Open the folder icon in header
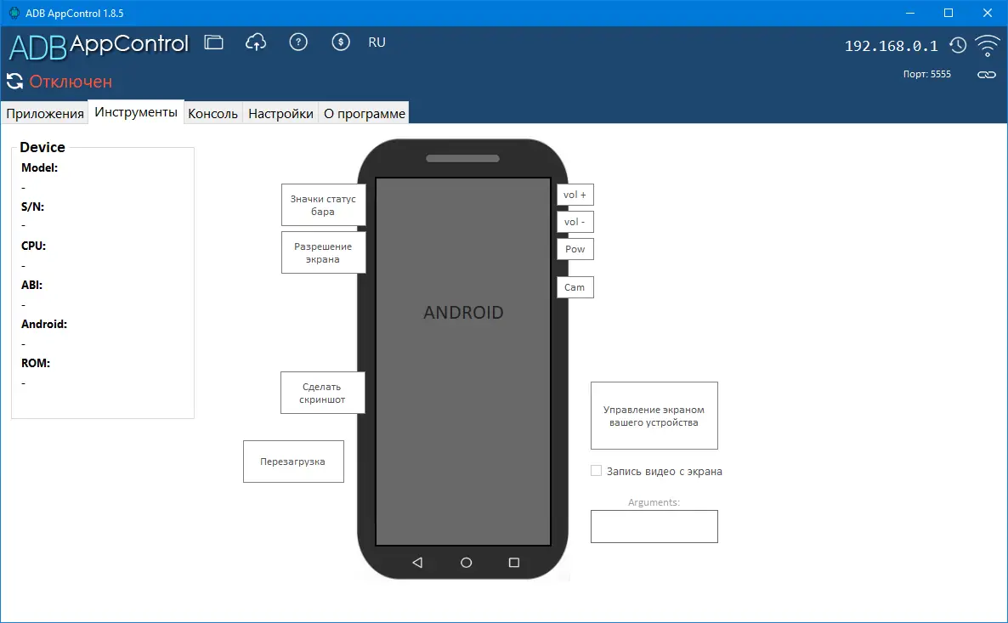The image size is (1008, 623). pos(213,42)
